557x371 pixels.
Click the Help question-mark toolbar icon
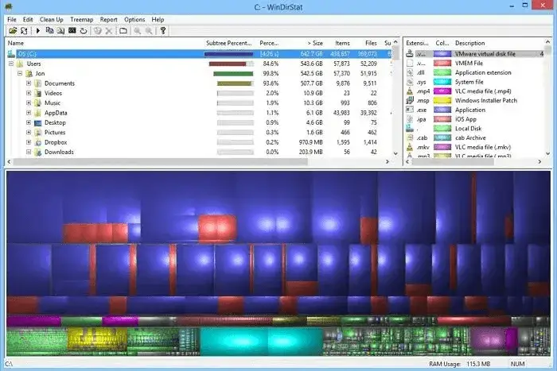point(162,31)
